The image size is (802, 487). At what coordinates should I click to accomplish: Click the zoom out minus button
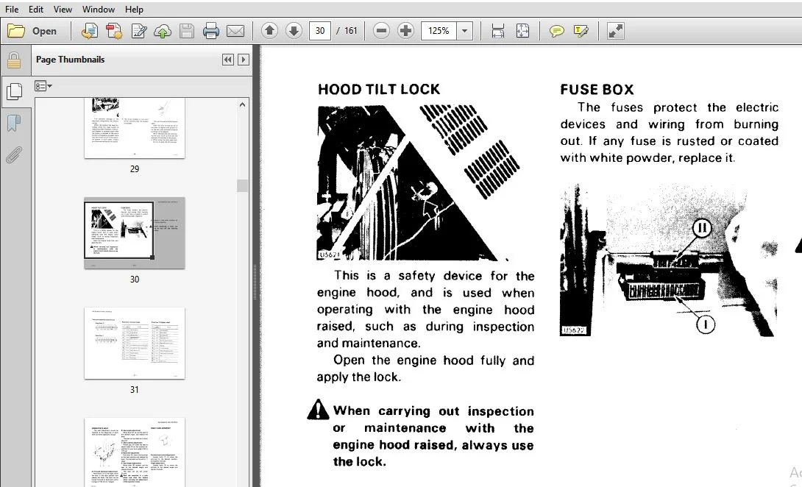[381, 31]
